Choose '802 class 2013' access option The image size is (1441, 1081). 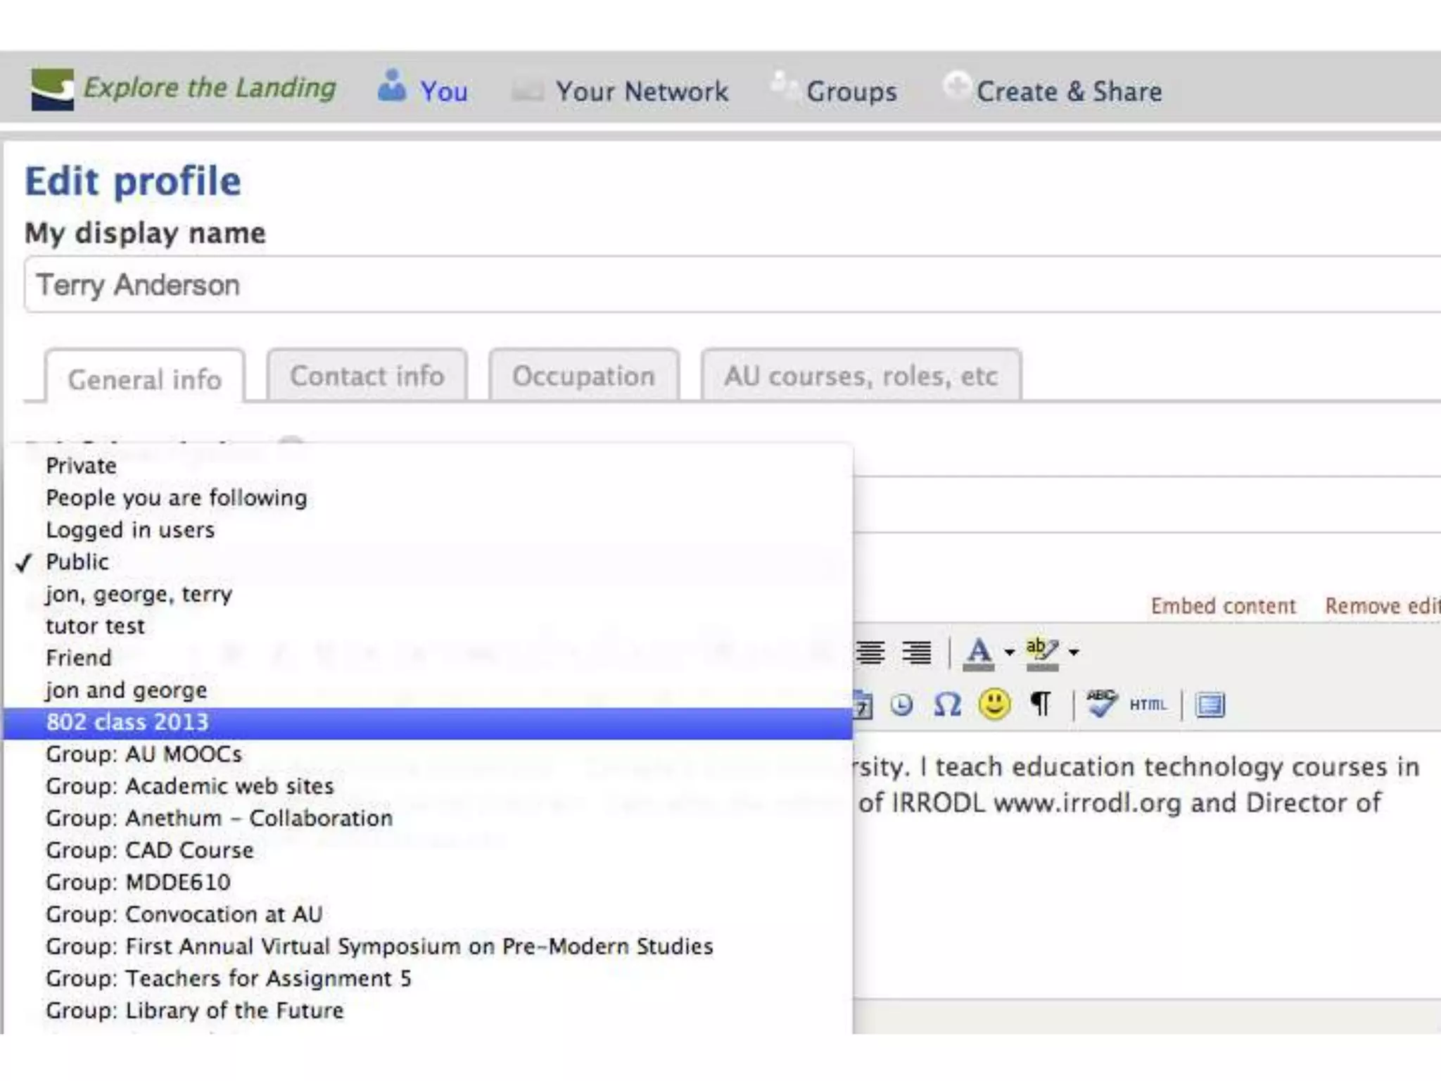127,723
